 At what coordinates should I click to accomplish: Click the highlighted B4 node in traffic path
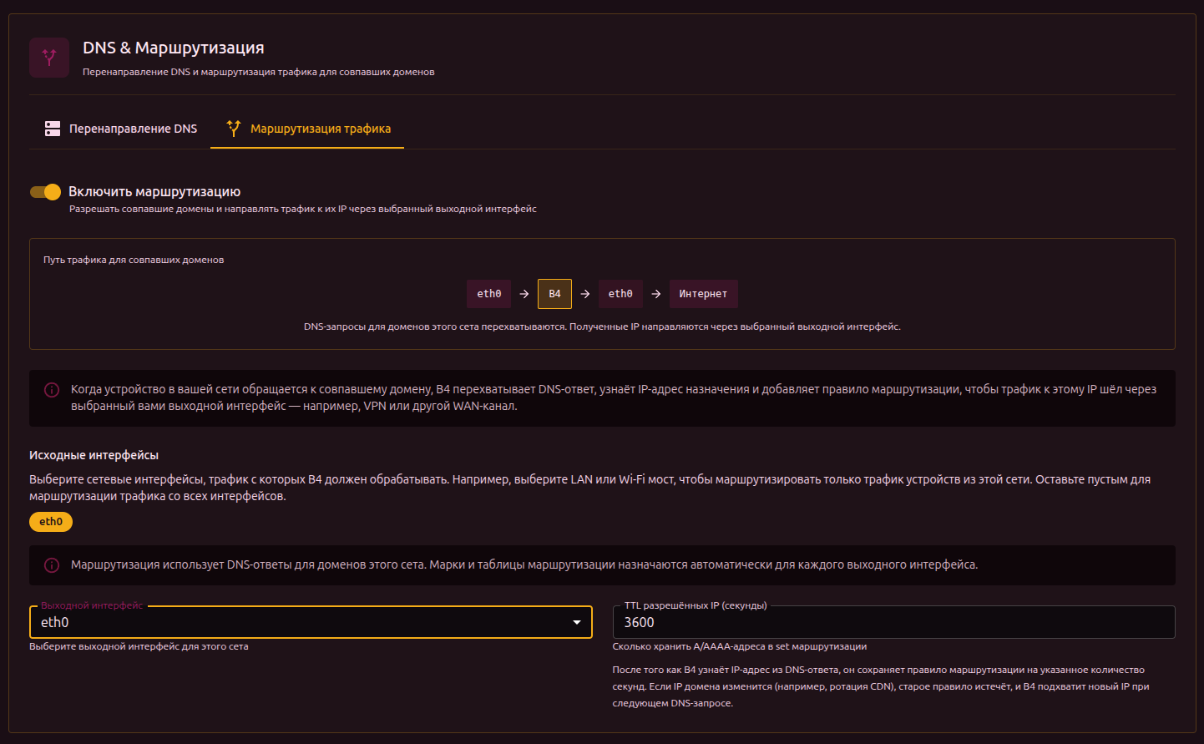coord(554,294)
